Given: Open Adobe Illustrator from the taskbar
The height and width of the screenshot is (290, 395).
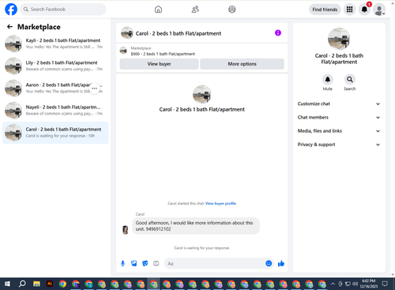Looking at the screenshot, I should [50, 284].
